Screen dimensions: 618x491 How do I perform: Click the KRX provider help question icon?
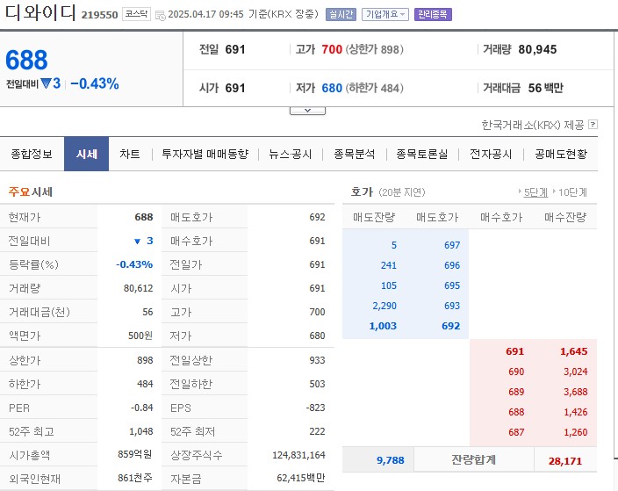(x=593, y=125)
